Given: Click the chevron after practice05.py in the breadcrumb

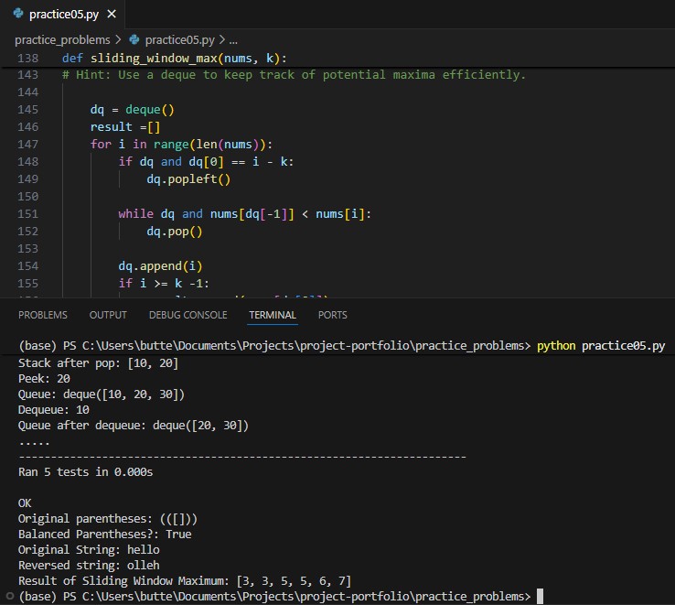Looking at the screenshot, I should click(221, 39).
